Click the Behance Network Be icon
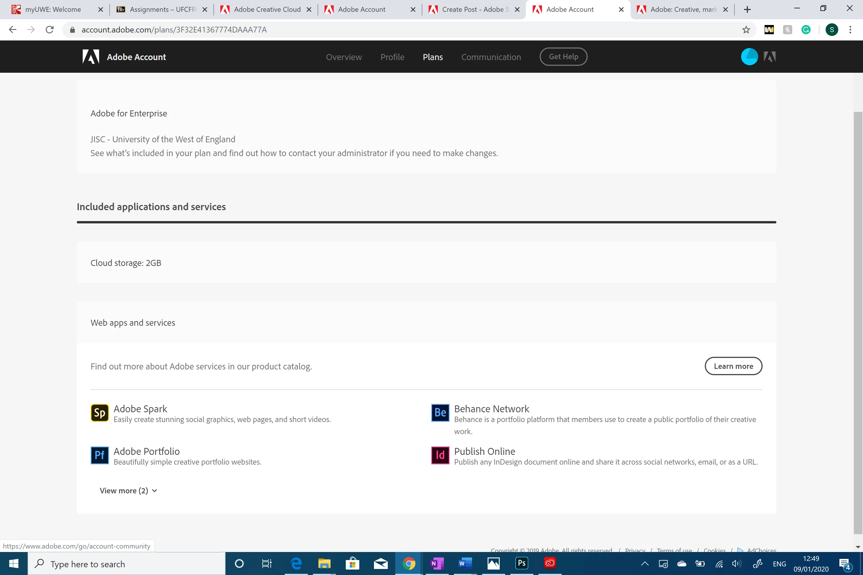 440,413
